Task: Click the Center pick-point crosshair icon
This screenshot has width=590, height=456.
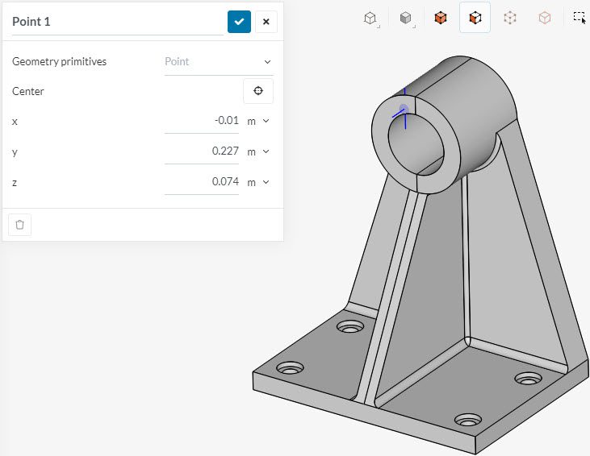Action: [258, 91]
